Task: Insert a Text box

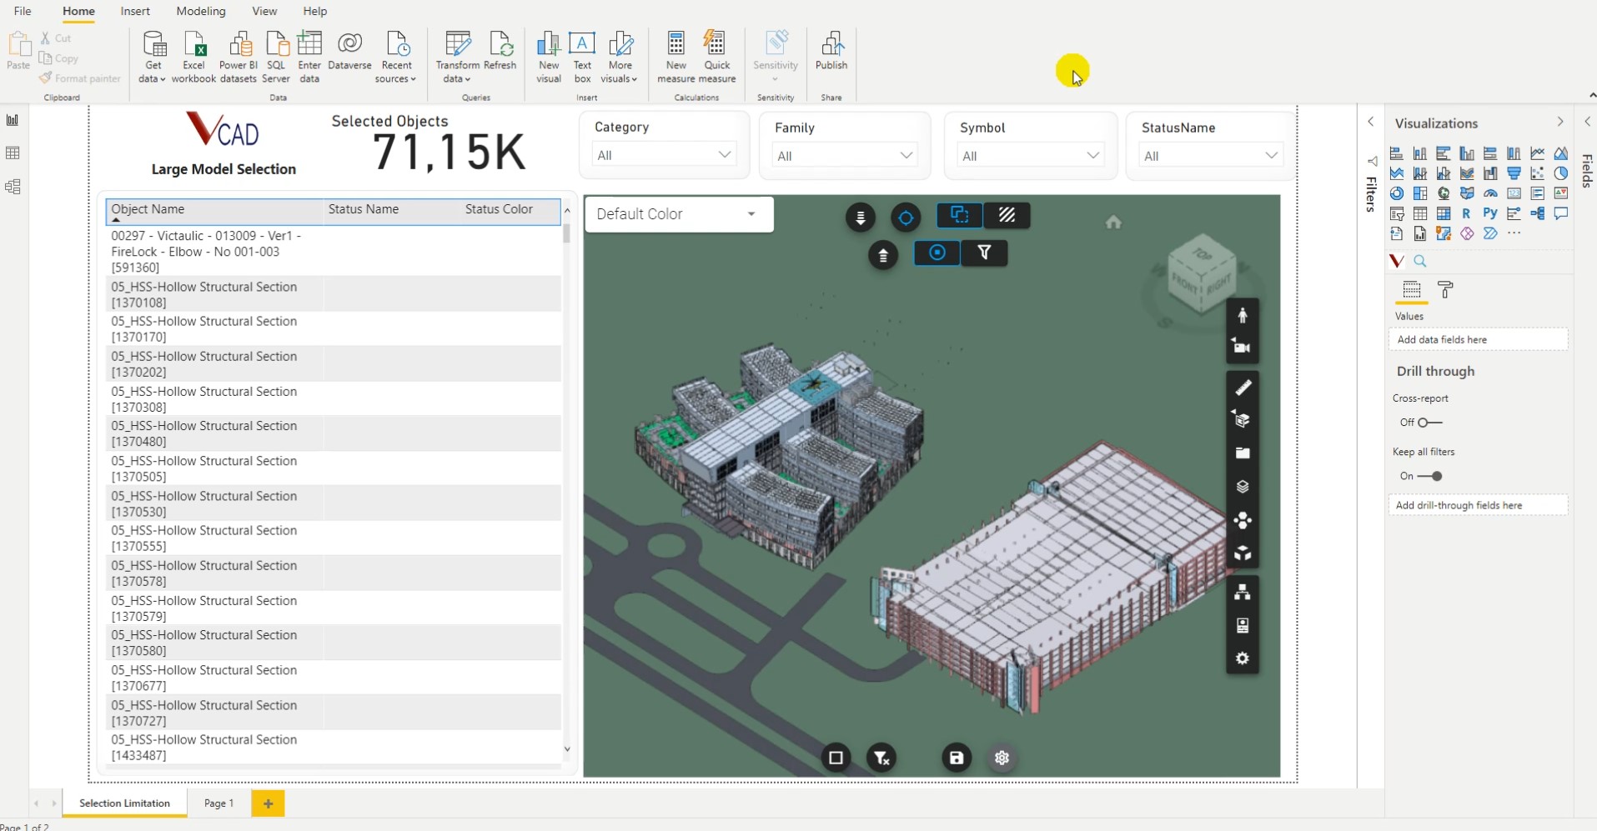Action: [x=582, y=57]
